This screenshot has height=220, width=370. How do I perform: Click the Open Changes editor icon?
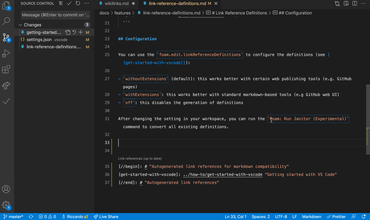[68, 32]
